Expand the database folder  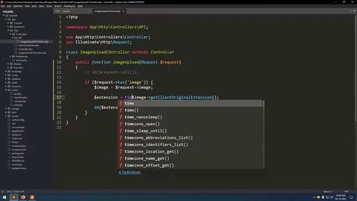[x=6, y=79]
